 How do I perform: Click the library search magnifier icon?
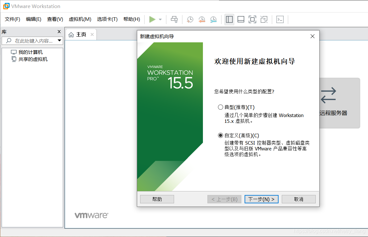(9, 41)
